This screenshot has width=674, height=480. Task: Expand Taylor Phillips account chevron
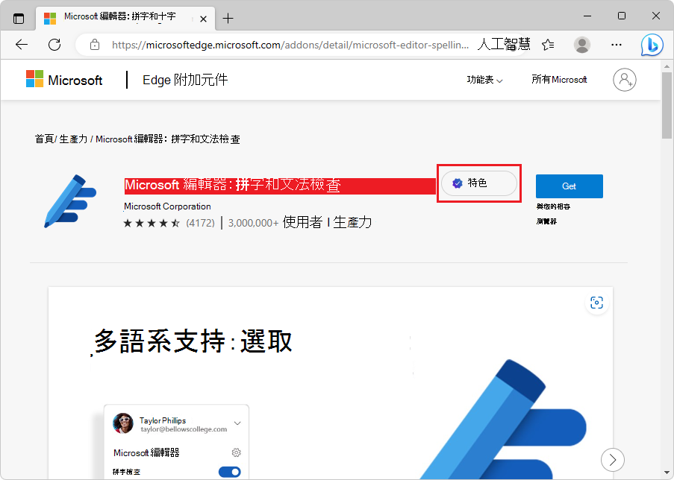(x=237, y=423)
